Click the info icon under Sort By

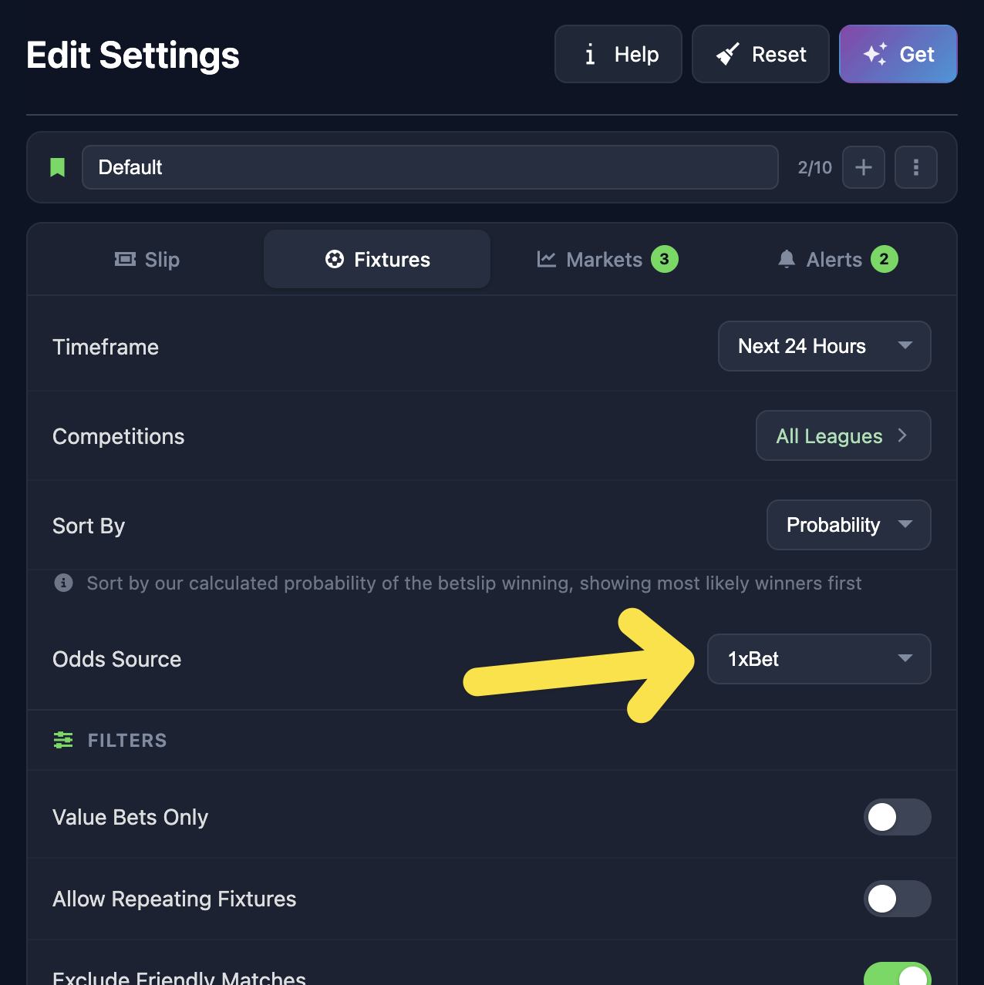point(64,583)
